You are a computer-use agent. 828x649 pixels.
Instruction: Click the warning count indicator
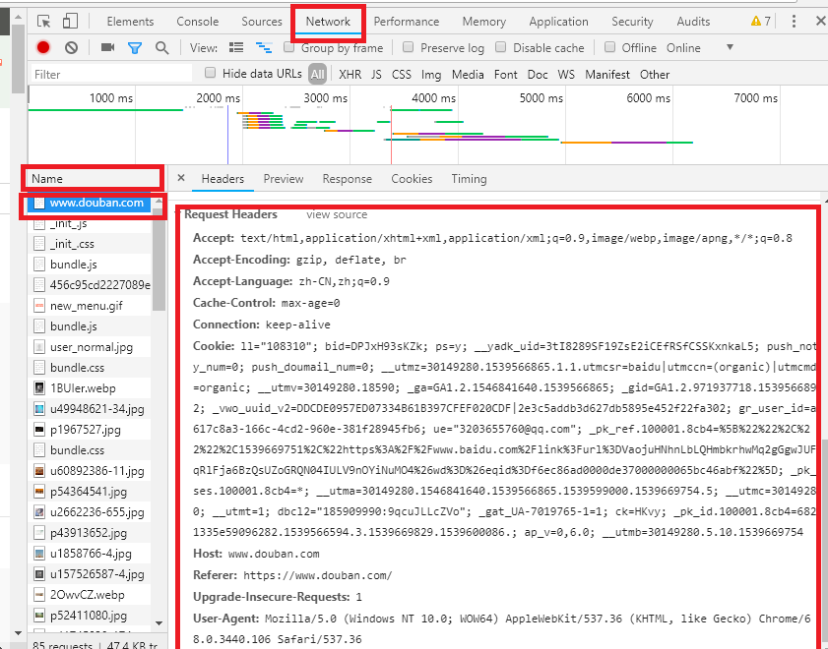point(760,21)
